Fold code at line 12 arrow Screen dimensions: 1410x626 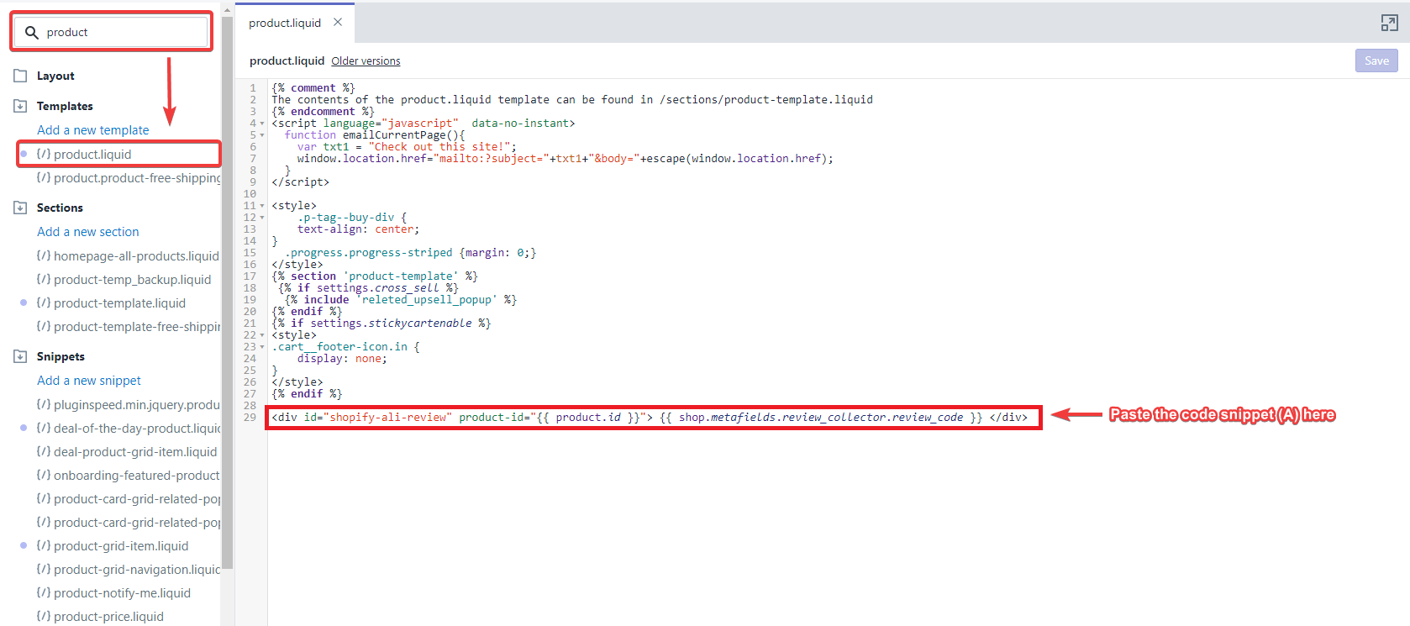pyautogui.click(x=262, y=218)
